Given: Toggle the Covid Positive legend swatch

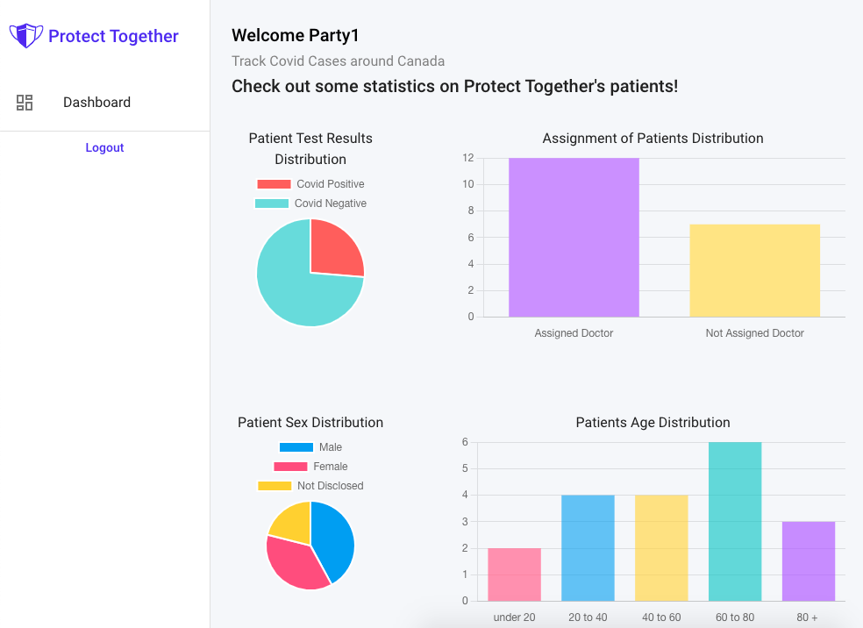Looking at the screenshot, I should [x=275, y=184].
